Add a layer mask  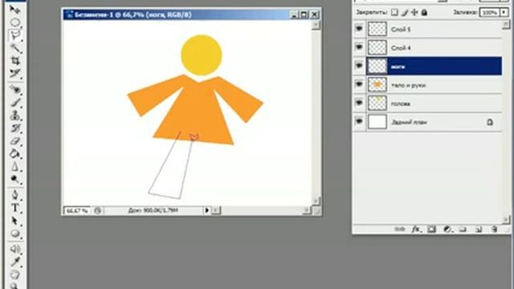click(431, 229)
